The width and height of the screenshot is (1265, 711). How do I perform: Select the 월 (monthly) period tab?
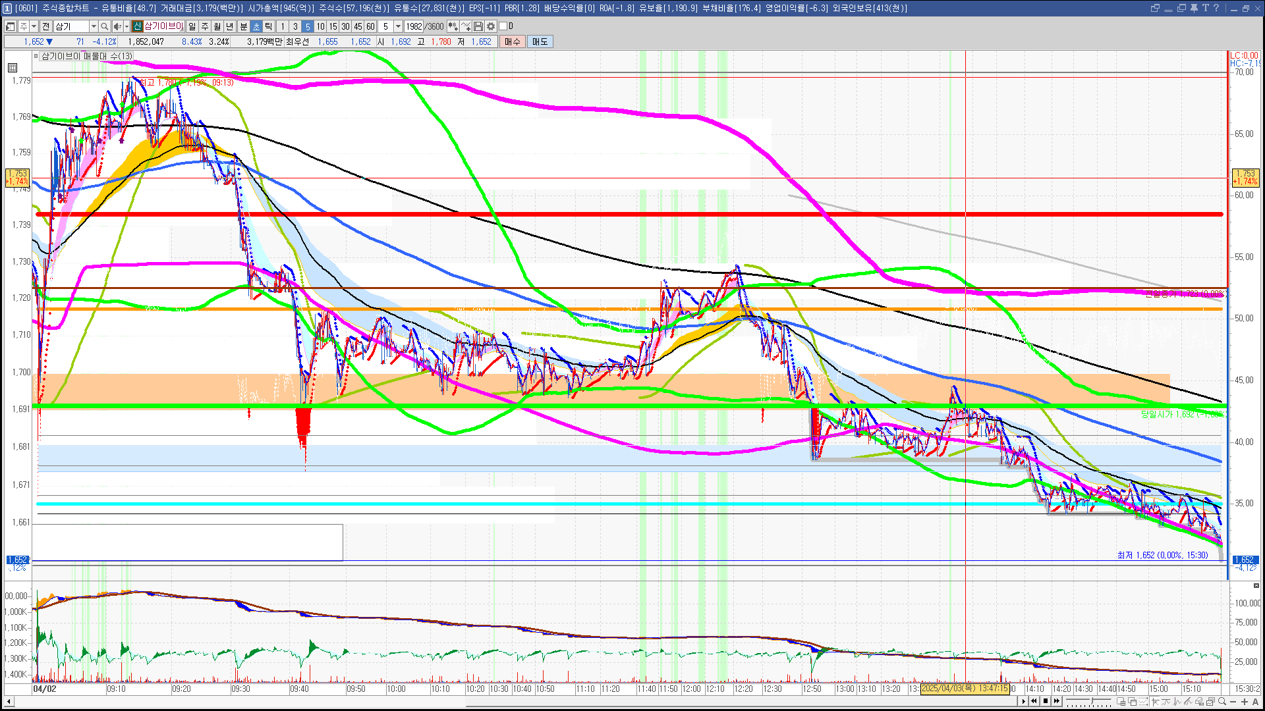pos(217,26)
